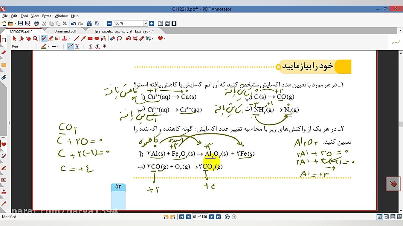Toggle underline text formatting
Screen dimensions: 403x226
91,46
